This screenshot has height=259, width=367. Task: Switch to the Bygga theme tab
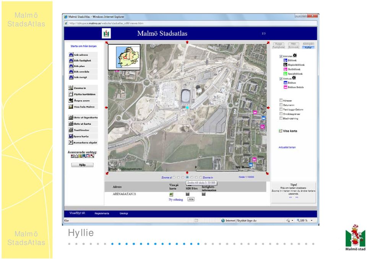point(279,44)
